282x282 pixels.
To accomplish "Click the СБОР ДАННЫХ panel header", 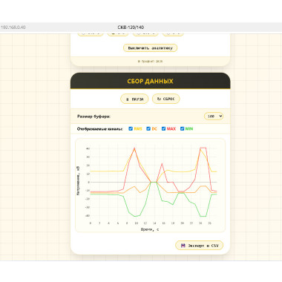I will coord(150,81).
